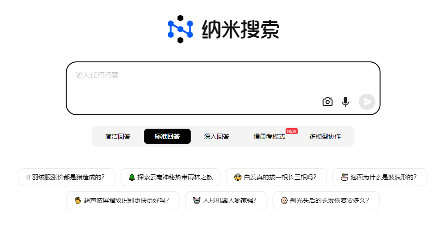Click the send arrow button
Viewport: 446px width, 243px height.
(x=367, y=102)
